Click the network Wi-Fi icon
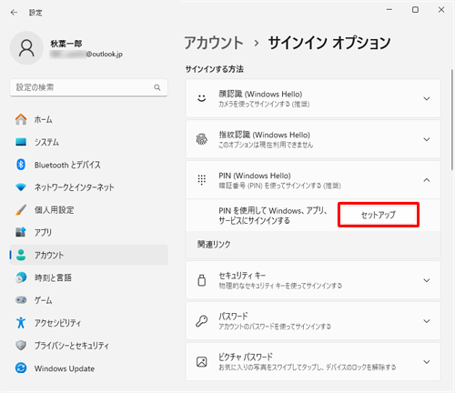Viewport: 455px width, 393px height. [21, 187]
